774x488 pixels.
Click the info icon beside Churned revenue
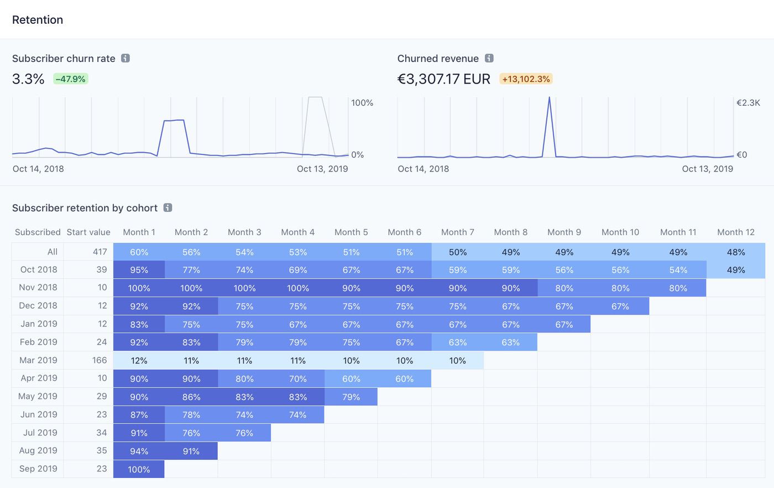click(489, 58)
